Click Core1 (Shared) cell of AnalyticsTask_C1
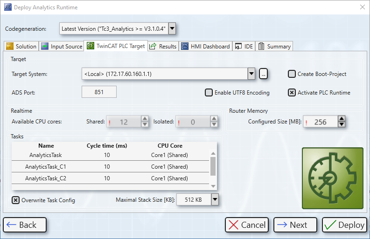 [x=169, y=167]
